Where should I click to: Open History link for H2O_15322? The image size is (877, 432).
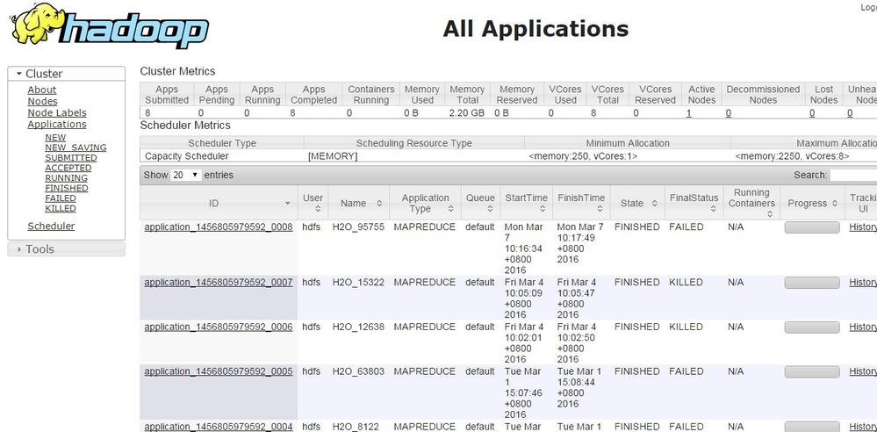pyautogui.click(x=863, y=283)
